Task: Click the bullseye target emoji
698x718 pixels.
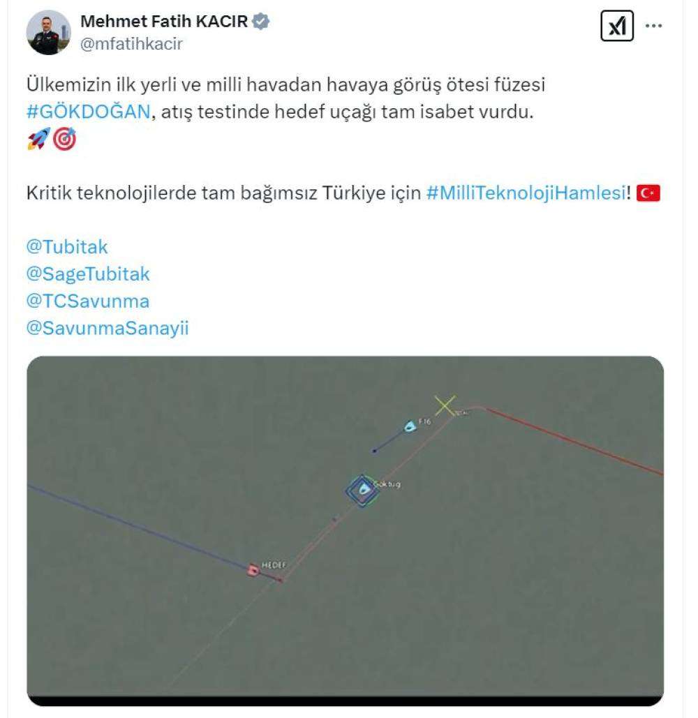Action: coord(65,139)
